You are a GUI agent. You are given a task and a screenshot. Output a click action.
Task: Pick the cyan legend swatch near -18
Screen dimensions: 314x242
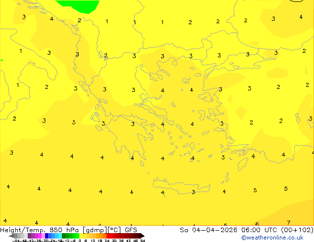tap(60, 236)
